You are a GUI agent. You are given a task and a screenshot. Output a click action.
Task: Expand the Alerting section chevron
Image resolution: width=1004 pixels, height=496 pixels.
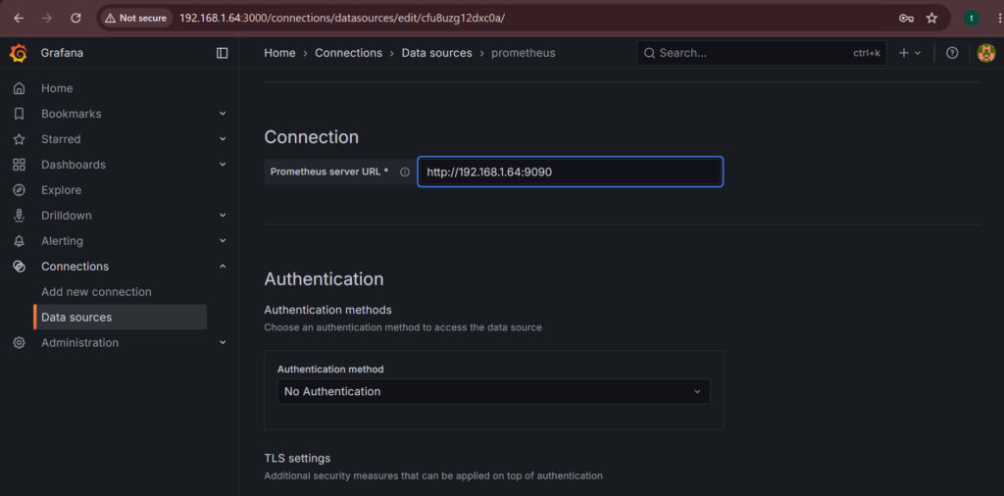coord(223,240)
